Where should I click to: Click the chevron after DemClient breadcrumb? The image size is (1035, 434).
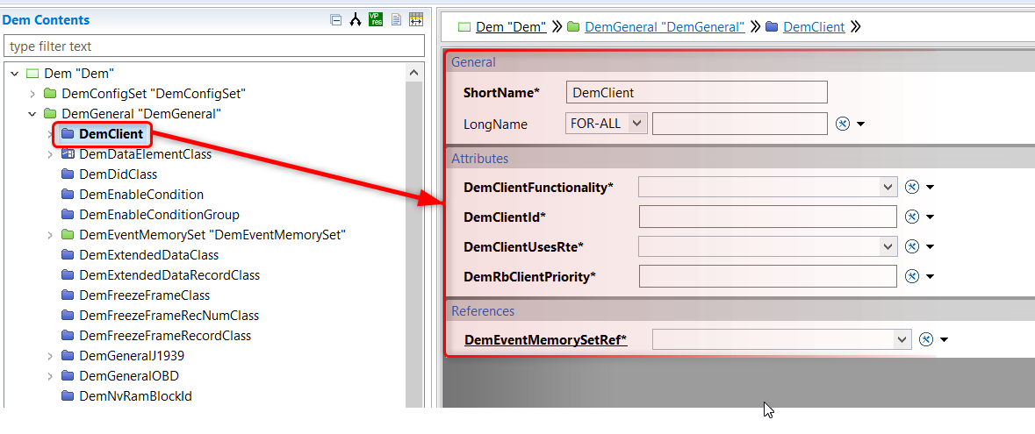click(x=856, y=27)
